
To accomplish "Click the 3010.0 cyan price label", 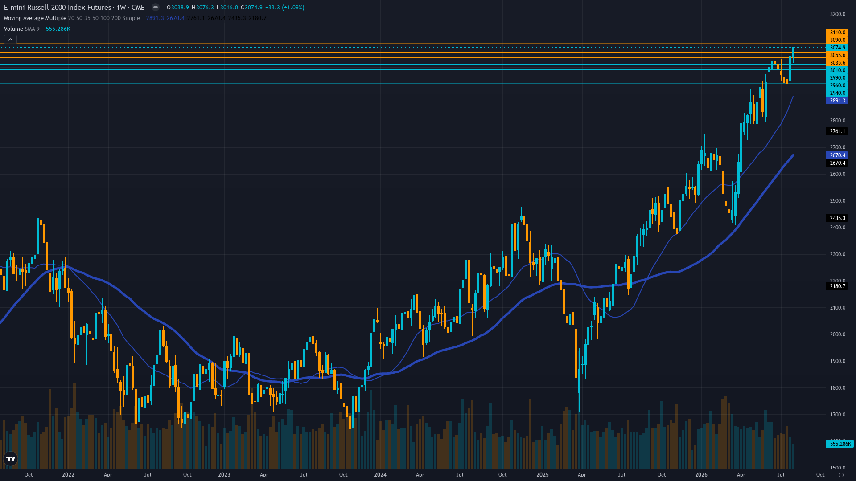I will click(837, 70).
